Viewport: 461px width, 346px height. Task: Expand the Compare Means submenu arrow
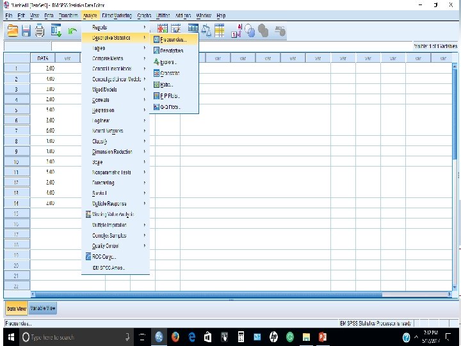pyautogui.click(x=145, y=58)
